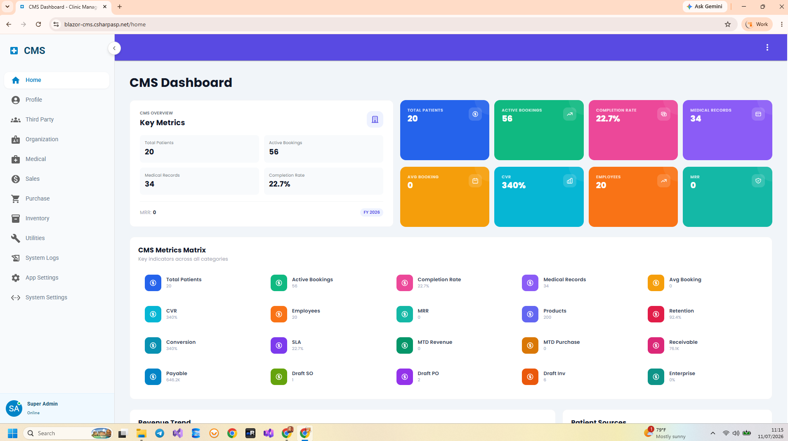The width and height of the screenshot is (788, 441).
Task: Open the Sales section
Action: tap(57, 179)
